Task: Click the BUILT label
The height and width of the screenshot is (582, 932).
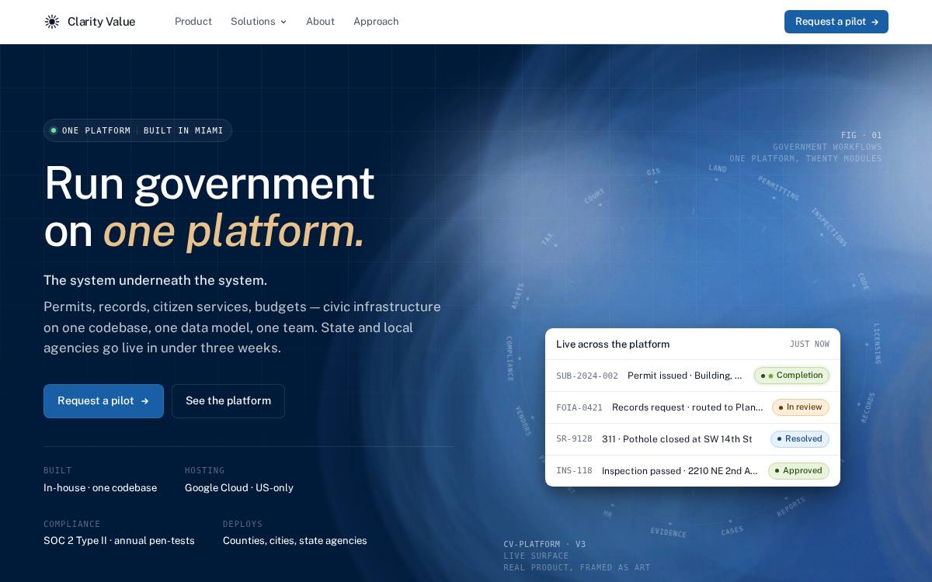Action: [x=57, y=471]
